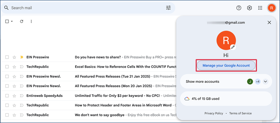Click green J account avatar

coord(250,82)
